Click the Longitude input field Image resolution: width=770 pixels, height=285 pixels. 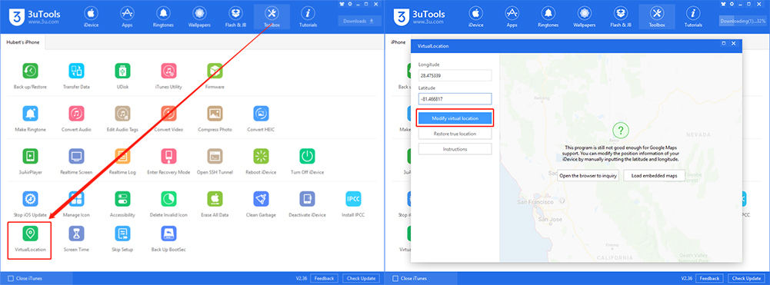(455, 75)
